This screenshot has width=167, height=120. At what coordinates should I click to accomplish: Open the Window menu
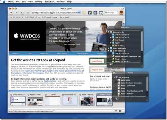61,2
